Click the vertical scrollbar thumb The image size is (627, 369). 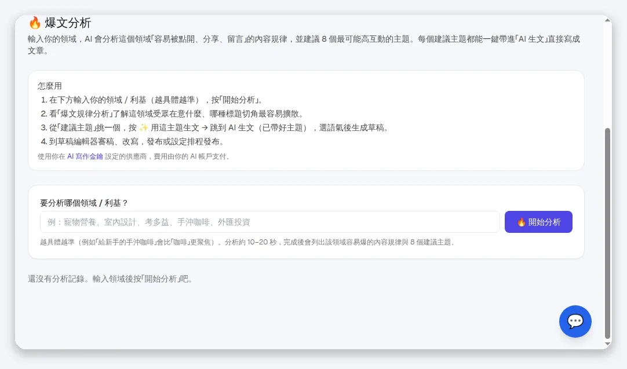607,233
